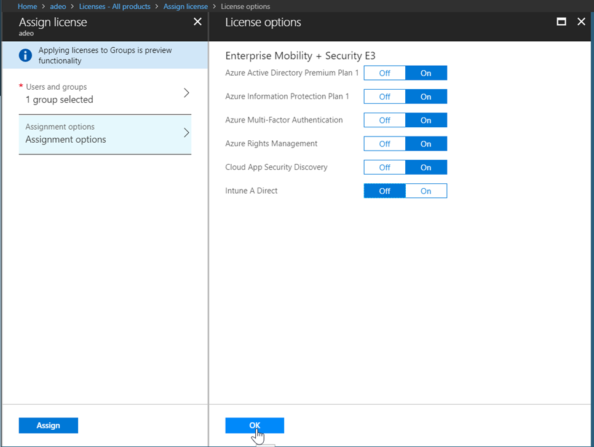Open adeo breadcrumb link

coord(58,6)
